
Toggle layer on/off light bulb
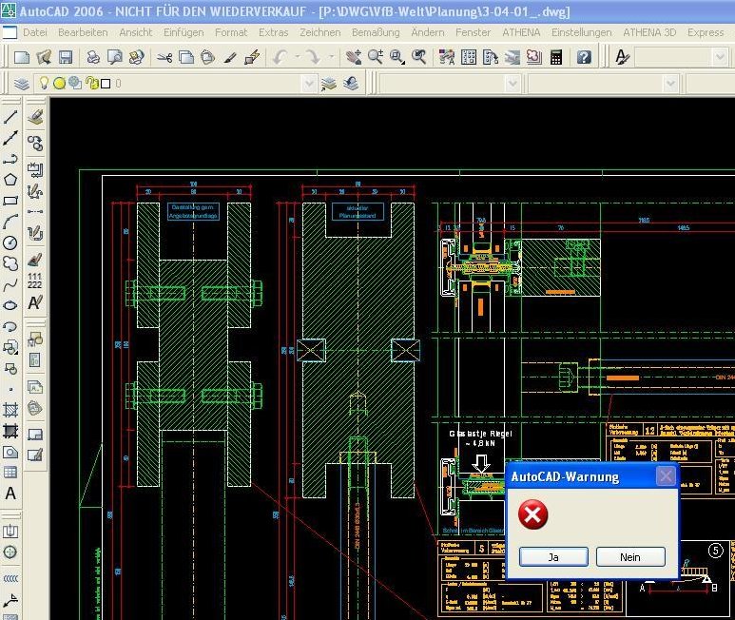[x=44, y=84]
